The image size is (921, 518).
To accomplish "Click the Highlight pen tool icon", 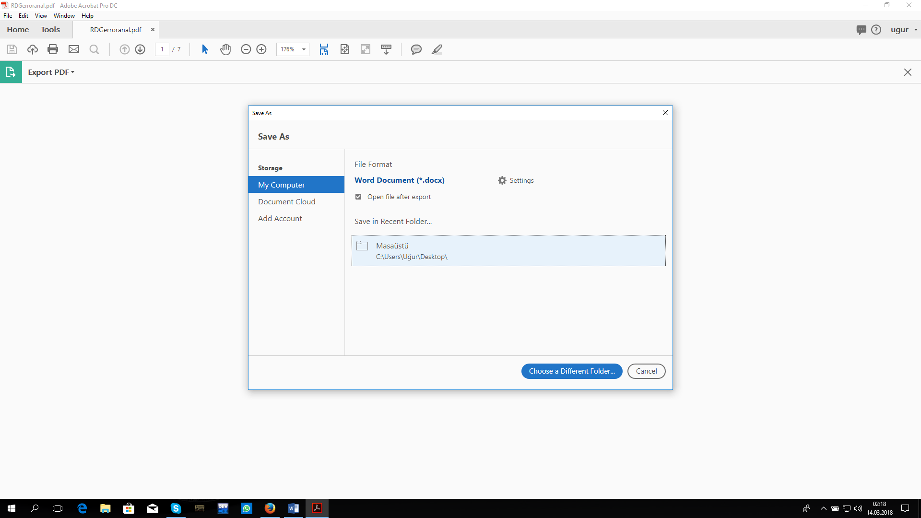I will (x=437, y=49).
